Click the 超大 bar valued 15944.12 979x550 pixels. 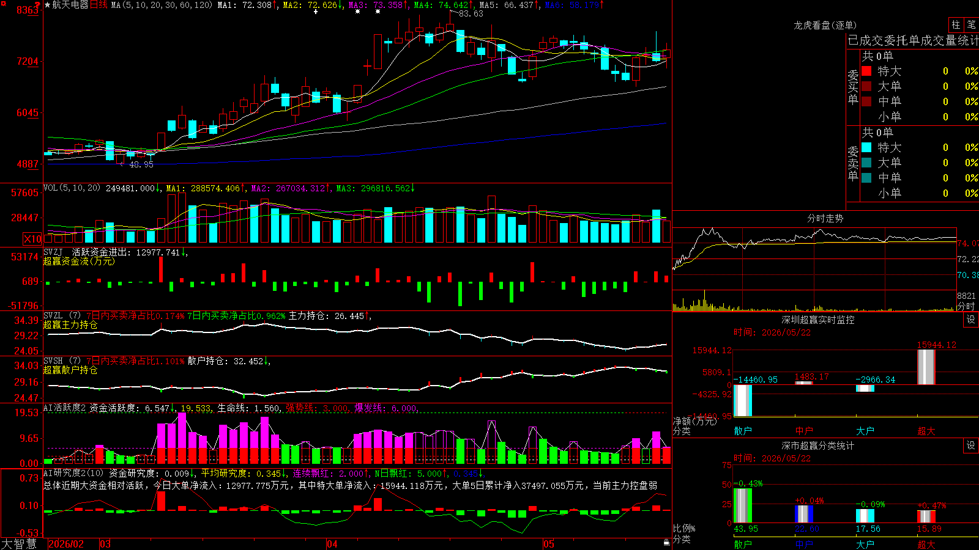click(926, 367)
